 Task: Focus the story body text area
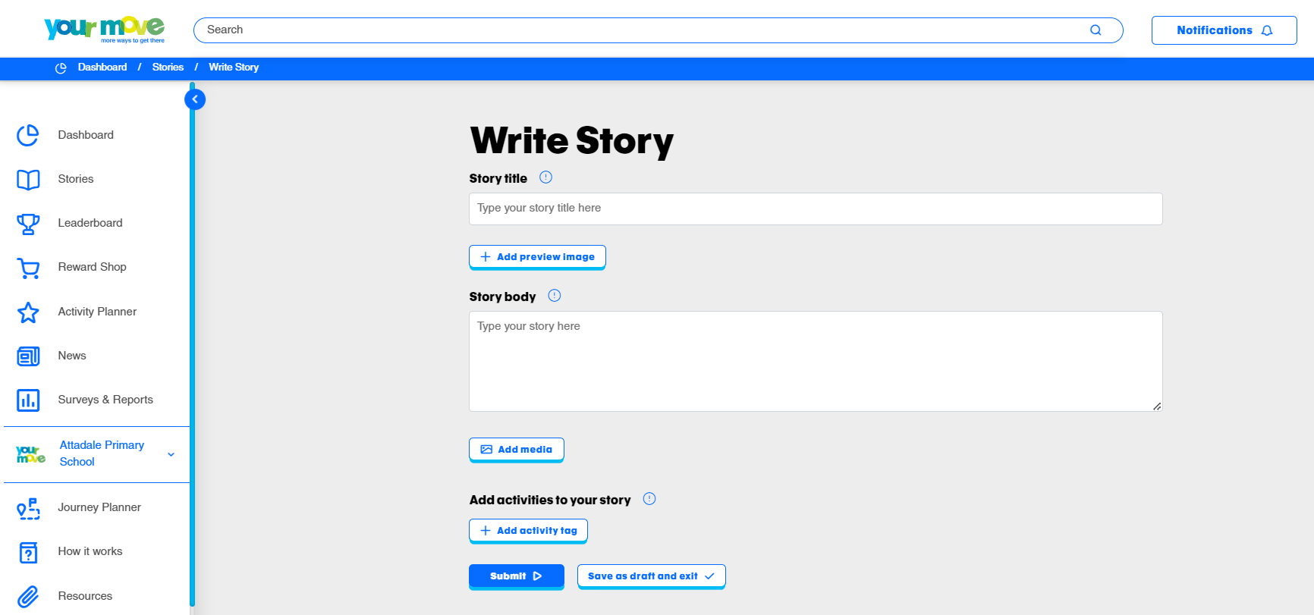tap(816, 361)
